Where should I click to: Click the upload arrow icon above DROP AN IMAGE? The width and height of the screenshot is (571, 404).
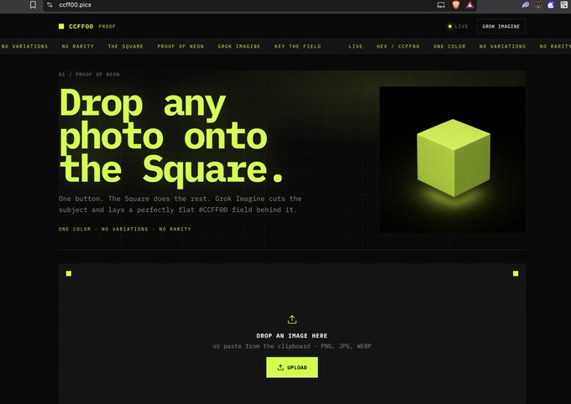point(292,319)
